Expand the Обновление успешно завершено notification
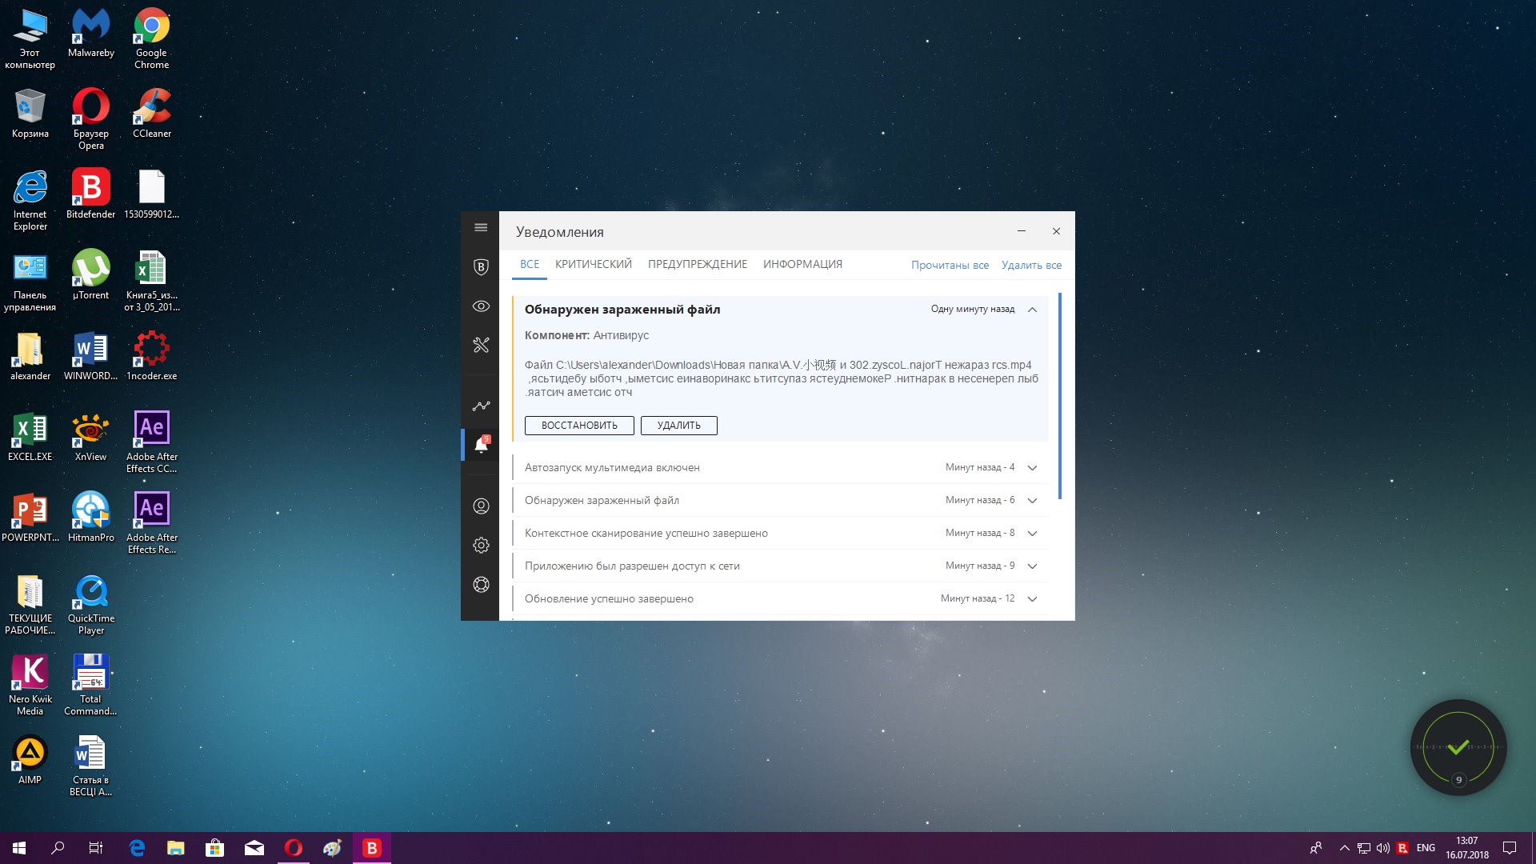This screenshot has height=864, width=1536. tap(1032, 599)
